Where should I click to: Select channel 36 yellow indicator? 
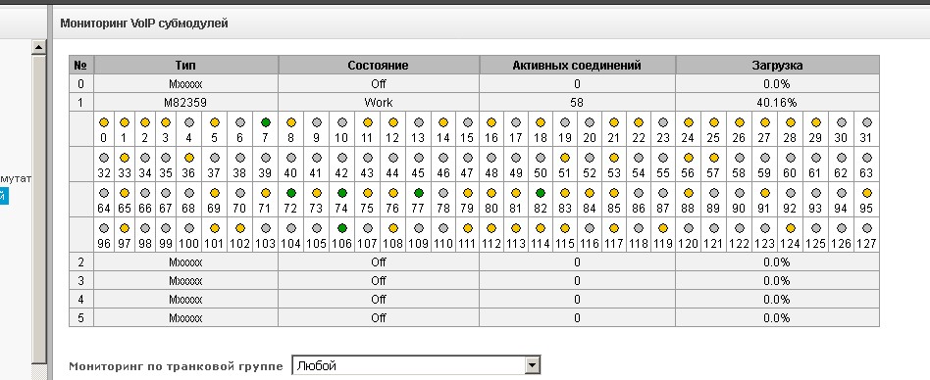189,158
